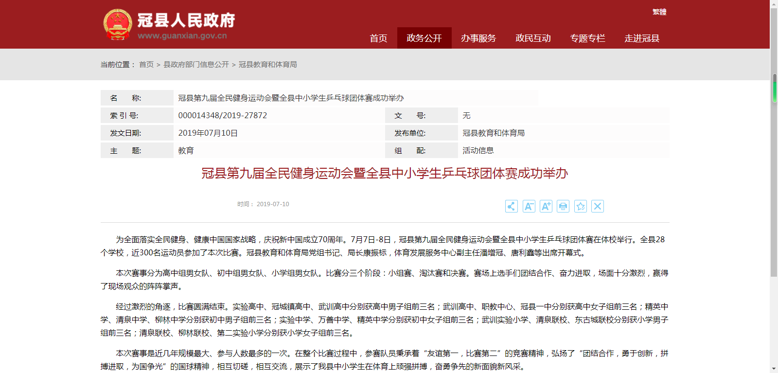Image resolution: width=778 pixels, height=373 pixels.
Task: Click the article name in the 名称 row
Action: coord(291,98)
